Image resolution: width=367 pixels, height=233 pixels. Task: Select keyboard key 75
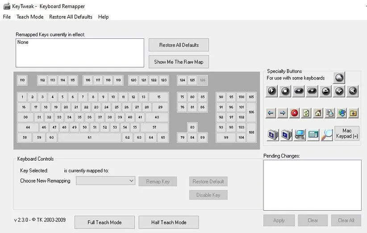pos(182,97)
